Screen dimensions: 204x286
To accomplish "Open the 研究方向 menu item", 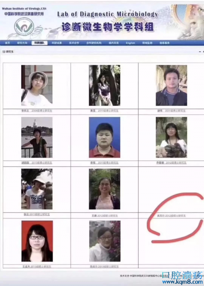I will 22,43.
